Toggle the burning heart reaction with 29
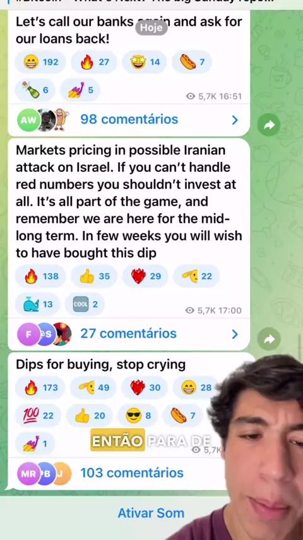The width and height of the screenshot is (303, 540). coord(145,276)
